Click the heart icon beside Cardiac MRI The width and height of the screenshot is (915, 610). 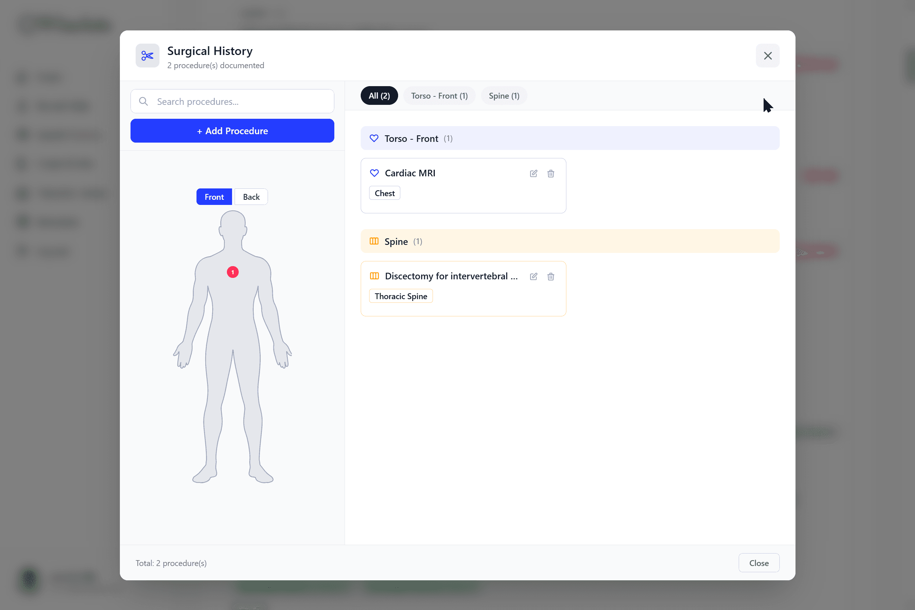pos(374,173)
